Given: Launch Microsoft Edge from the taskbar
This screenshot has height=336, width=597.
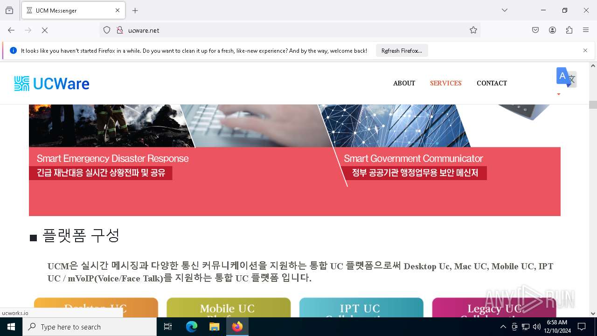Looking at the screenshot, I should pyautogui.click(x=192, y=327).
